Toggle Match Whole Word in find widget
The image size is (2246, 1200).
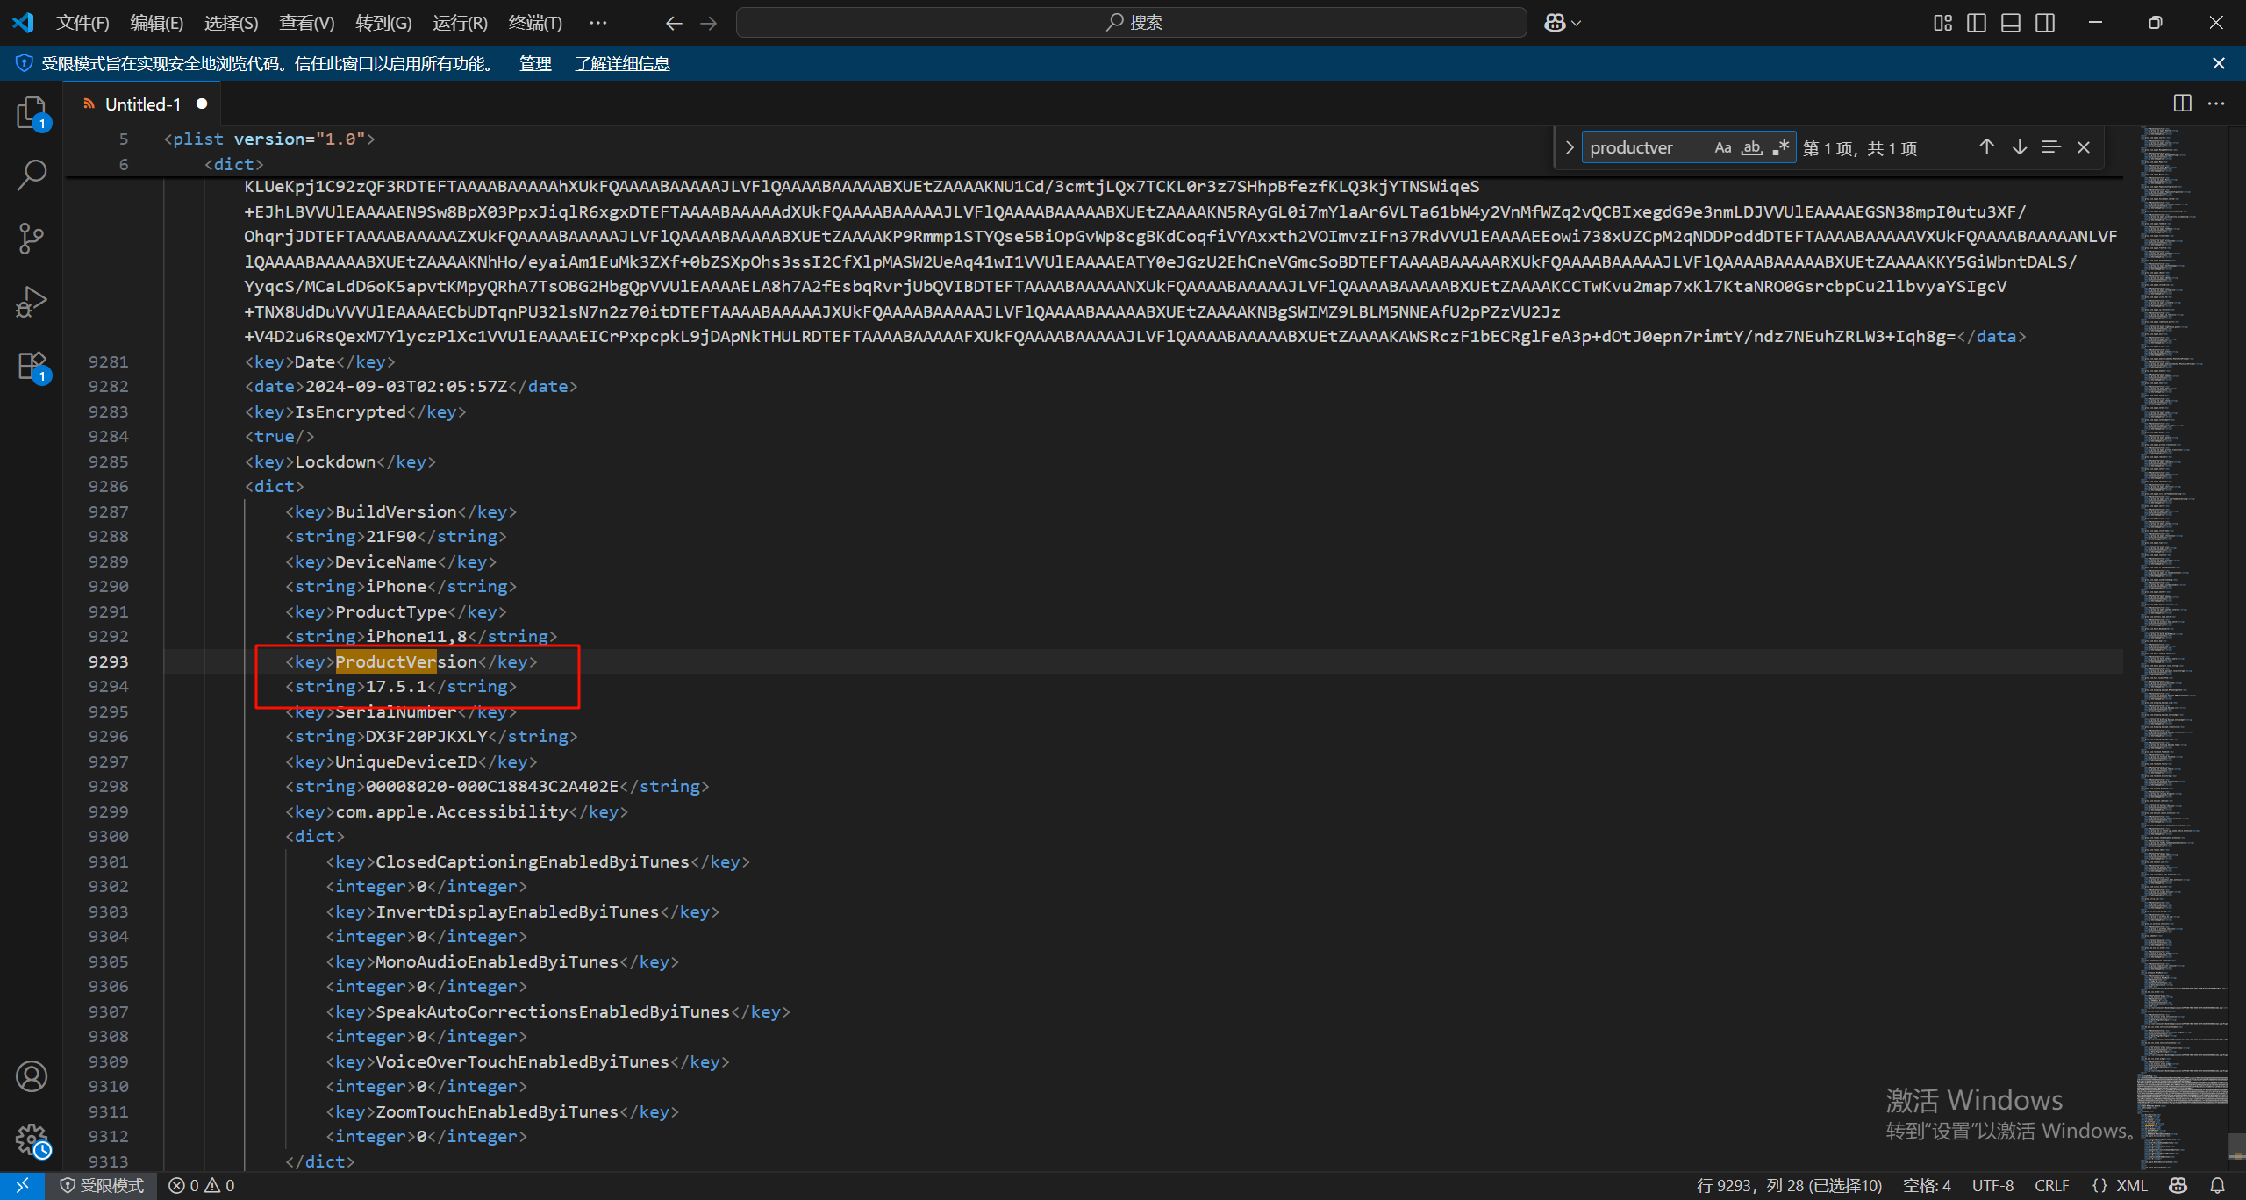(x=1752, y=147)
